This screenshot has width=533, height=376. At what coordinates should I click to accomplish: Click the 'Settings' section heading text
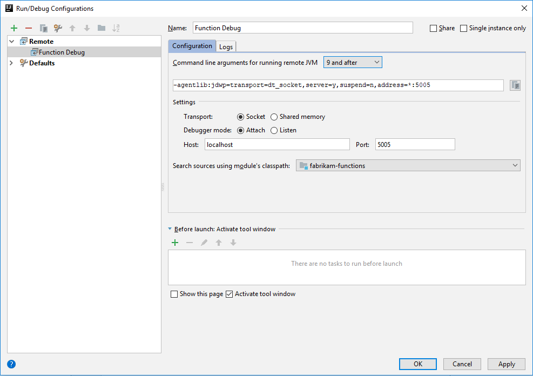coord(184,102)
